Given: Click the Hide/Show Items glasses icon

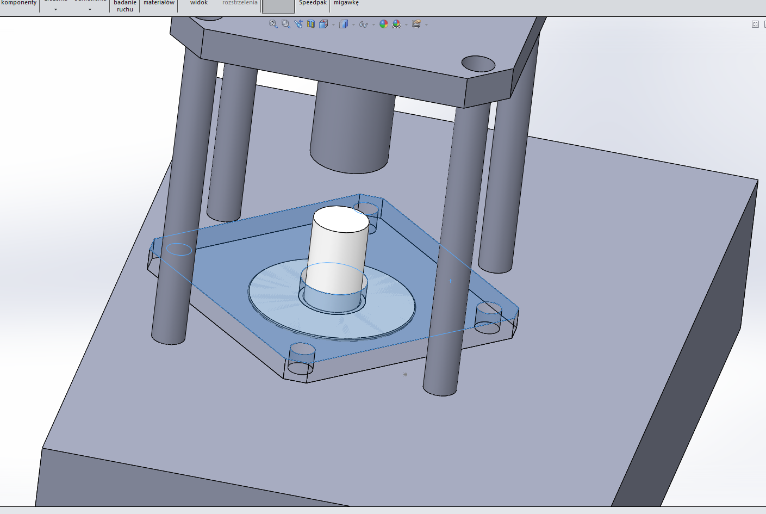Looking at the screenshot, I should point(364,24).
